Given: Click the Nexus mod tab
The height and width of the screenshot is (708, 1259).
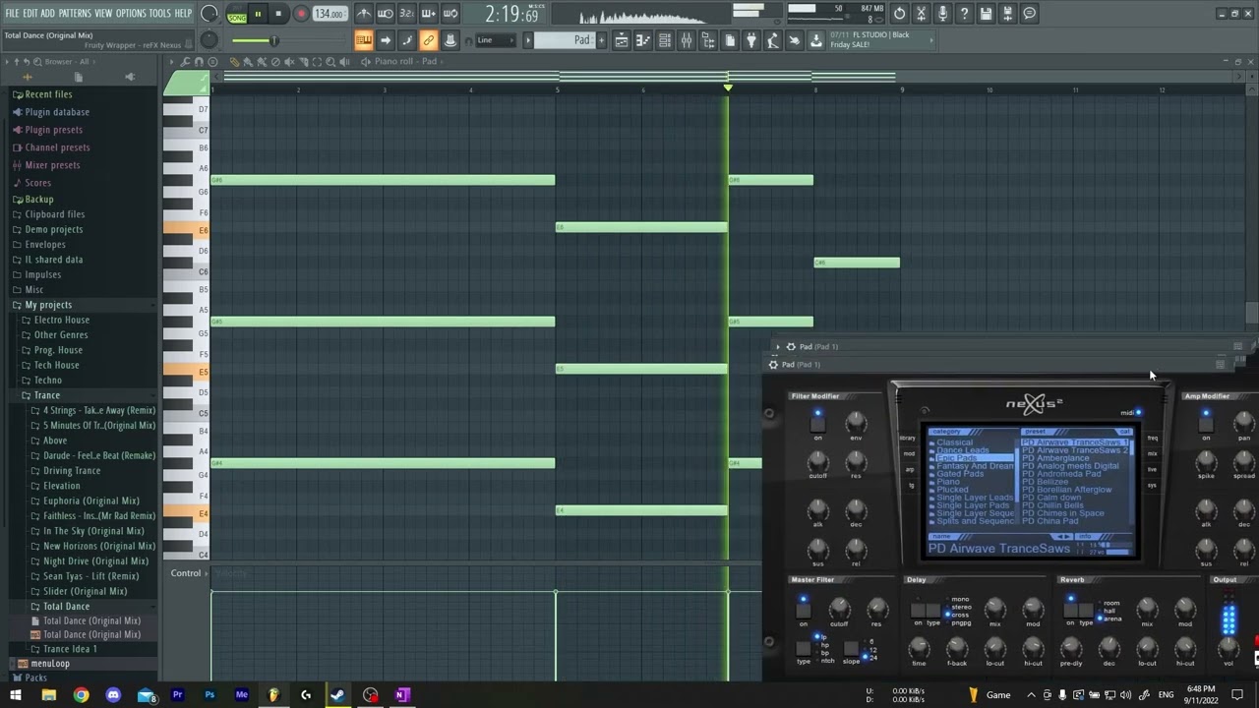Looking at the screenshot, I should coord(909,453).
